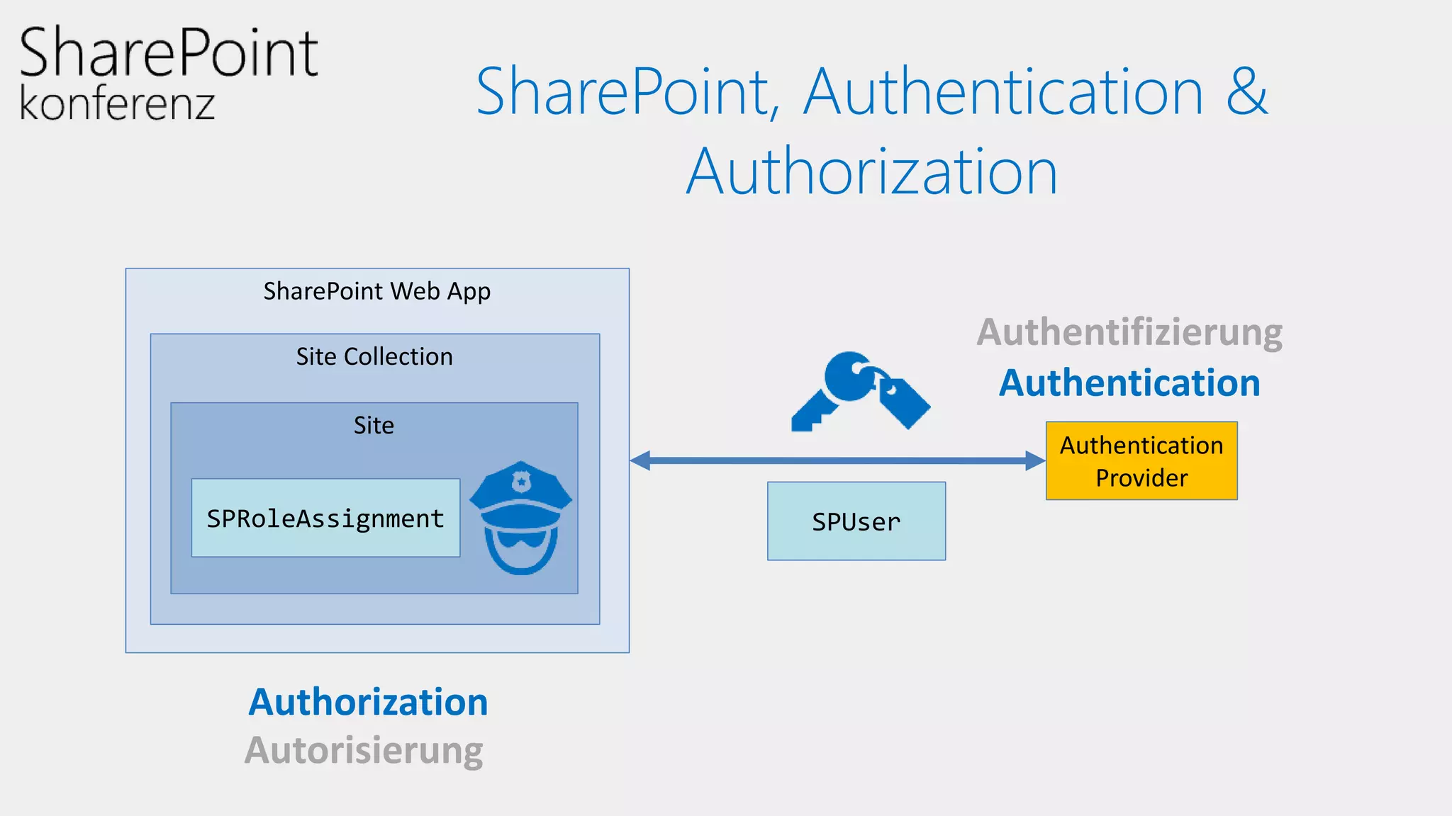Click the blue "Authorization" heading below diagram
Screen dimensions: 1452x816
368,702
